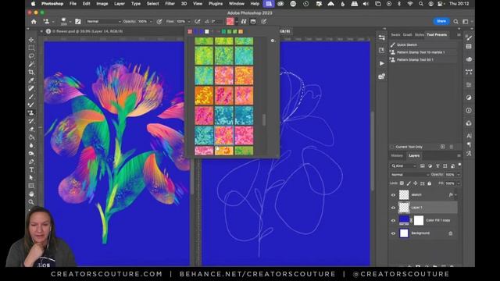Select the Layer 1 thumbnail
Viewport: 500px width, 281px height.
404,208
